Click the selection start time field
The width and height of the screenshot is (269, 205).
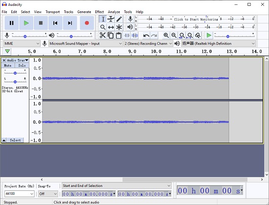point(89,194)
